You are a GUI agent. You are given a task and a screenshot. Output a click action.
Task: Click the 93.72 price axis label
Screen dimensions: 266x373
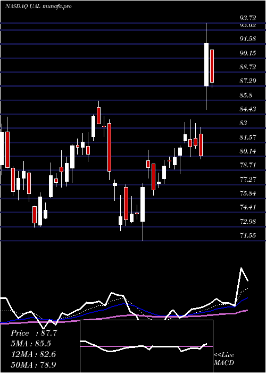(x=248, y=18)
